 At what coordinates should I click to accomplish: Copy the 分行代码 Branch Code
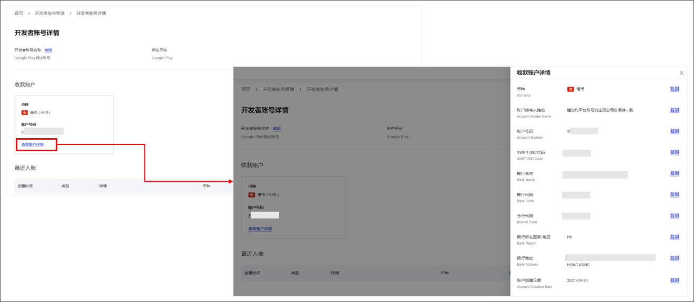click(x=675, y=216)
